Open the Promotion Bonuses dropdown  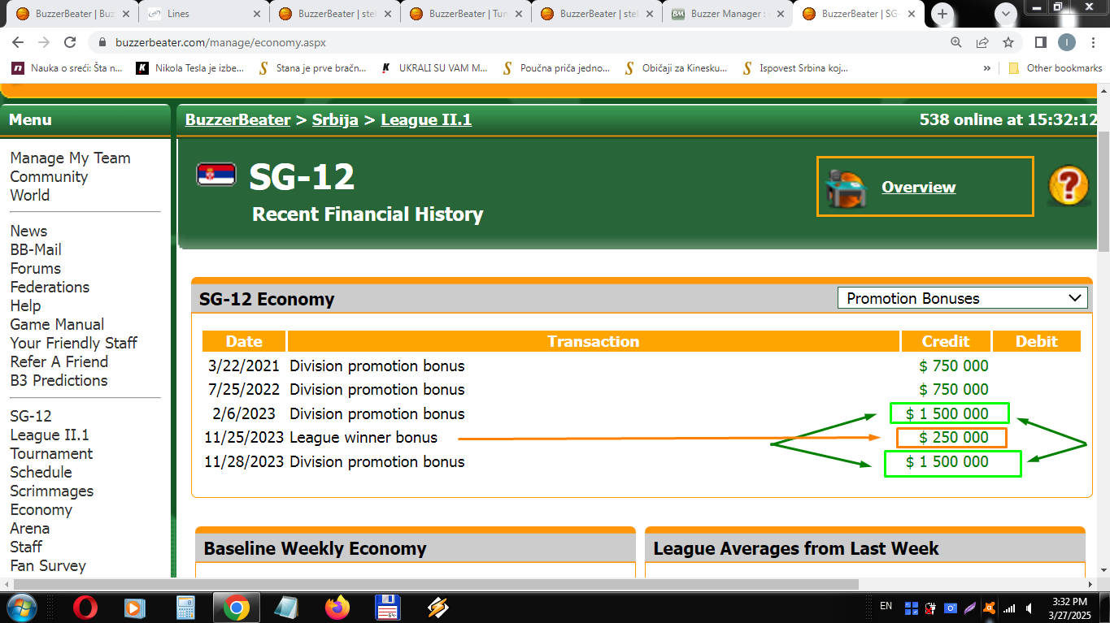coord(963,298)
